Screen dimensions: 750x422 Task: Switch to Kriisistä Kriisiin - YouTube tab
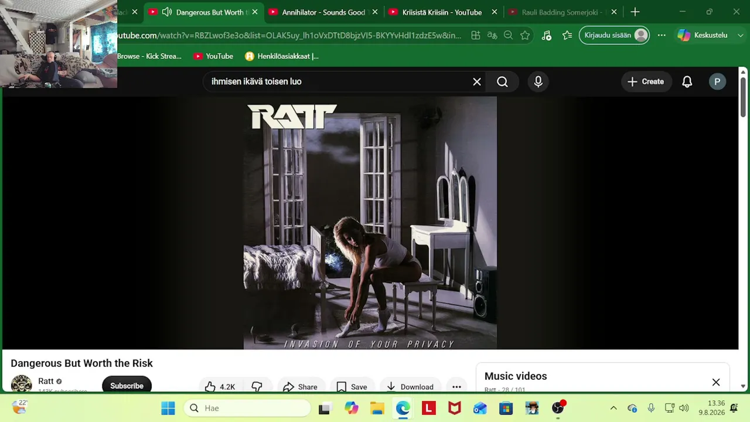click(x=442, y=12)
